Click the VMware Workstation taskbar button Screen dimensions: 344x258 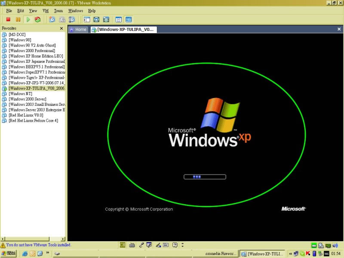(262, 254)
